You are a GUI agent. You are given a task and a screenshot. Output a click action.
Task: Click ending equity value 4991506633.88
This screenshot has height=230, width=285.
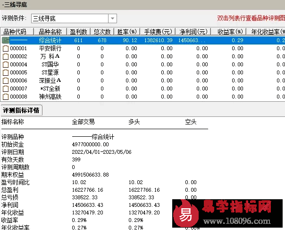(90, 175)
